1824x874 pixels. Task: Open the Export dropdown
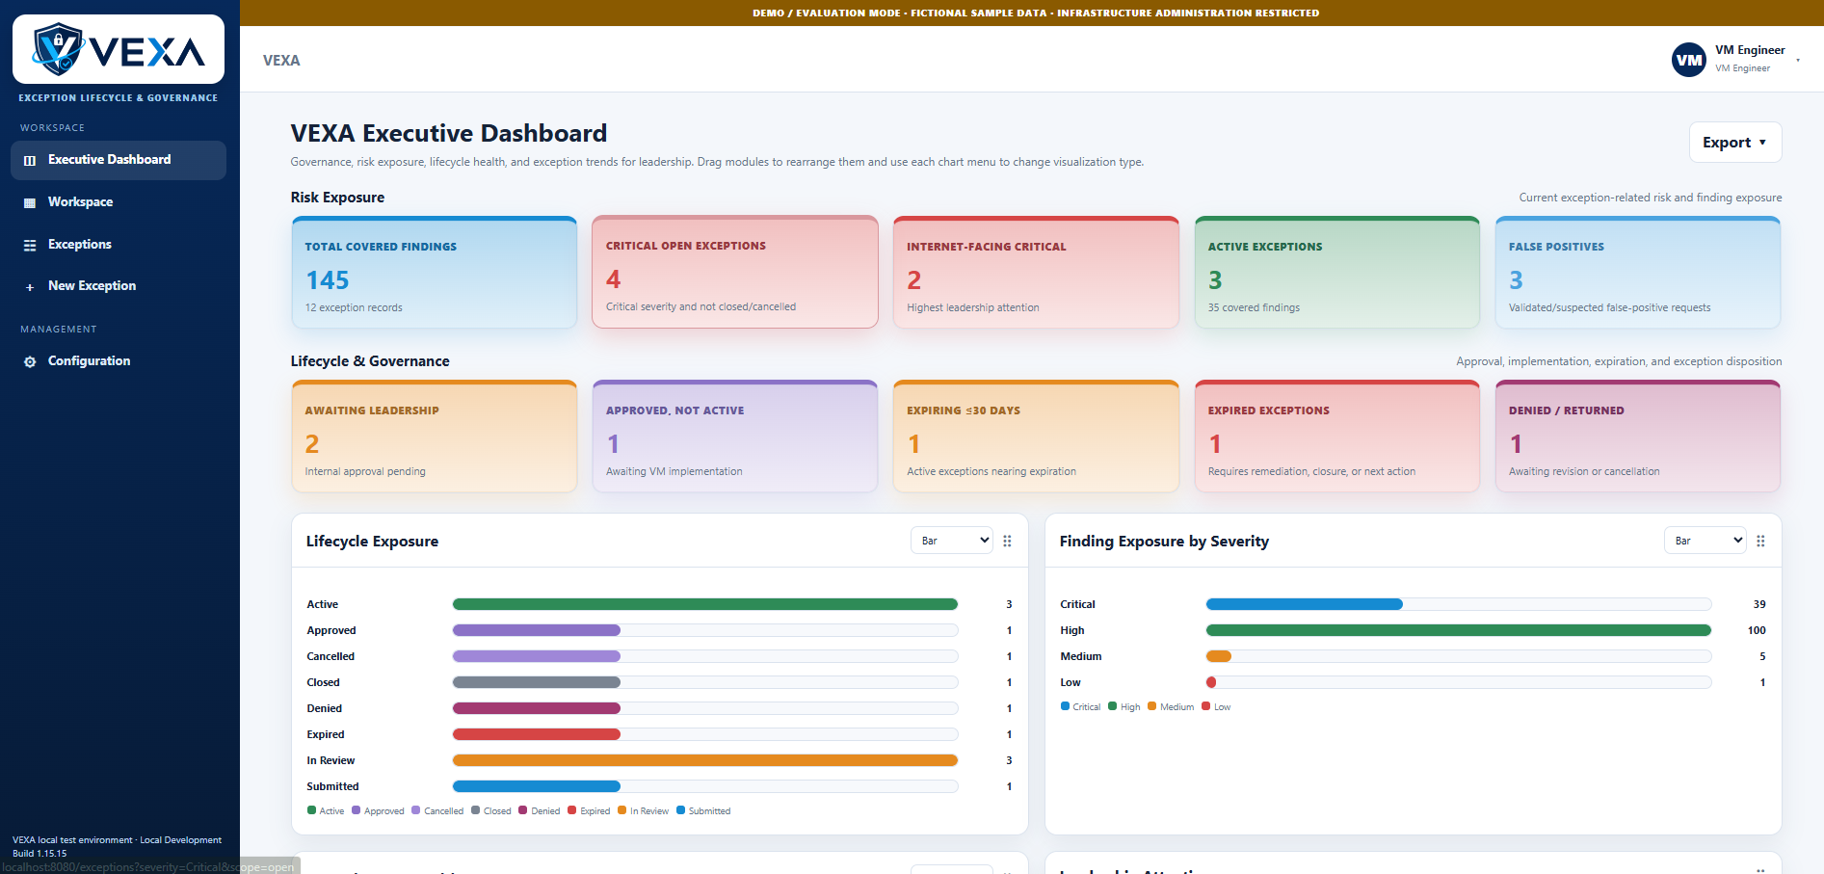[1734, 143]
